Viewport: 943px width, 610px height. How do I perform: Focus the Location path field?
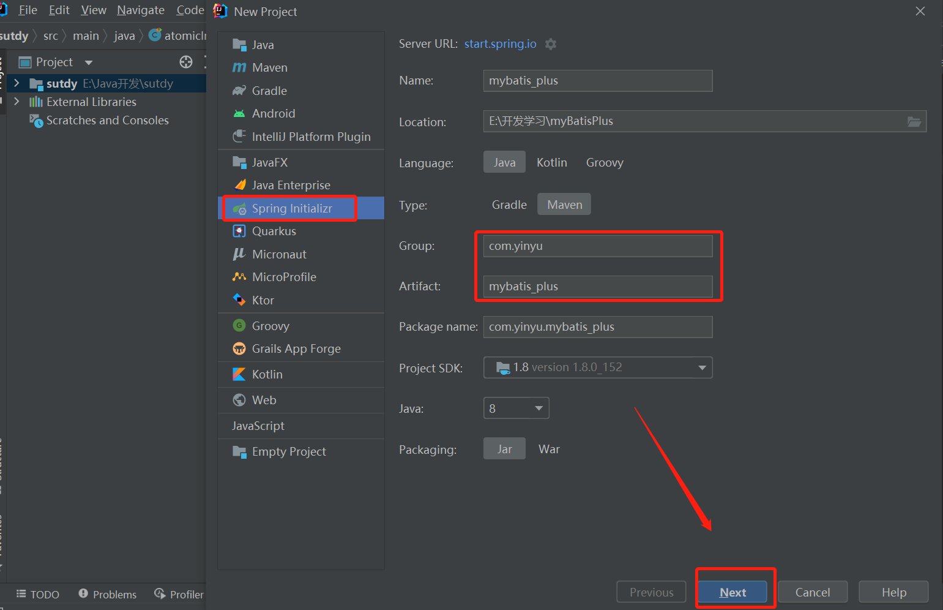click(705, 121)
